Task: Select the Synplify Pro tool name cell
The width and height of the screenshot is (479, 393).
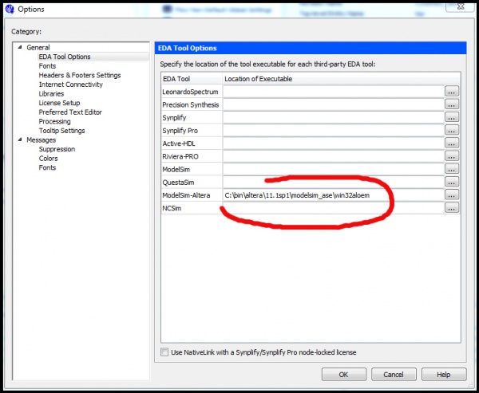Action: (x=192, y=131)
